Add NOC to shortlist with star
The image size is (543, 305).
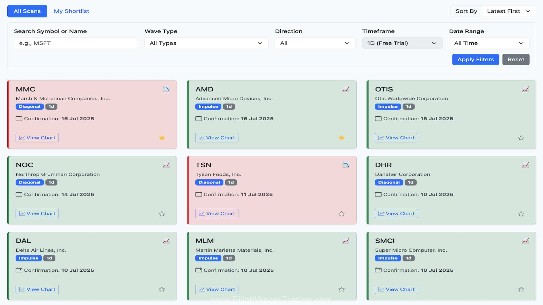click(x=162, y=213)
